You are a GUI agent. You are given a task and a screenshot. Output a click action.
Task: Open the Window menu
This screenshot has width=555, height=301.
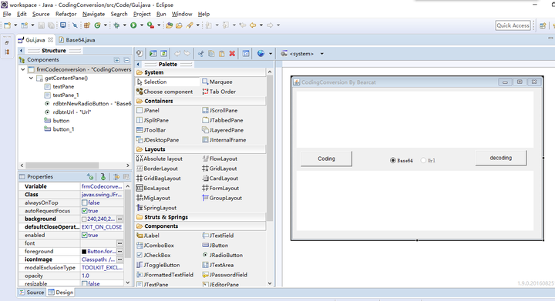pyautogui.click(x=182, y=14)
